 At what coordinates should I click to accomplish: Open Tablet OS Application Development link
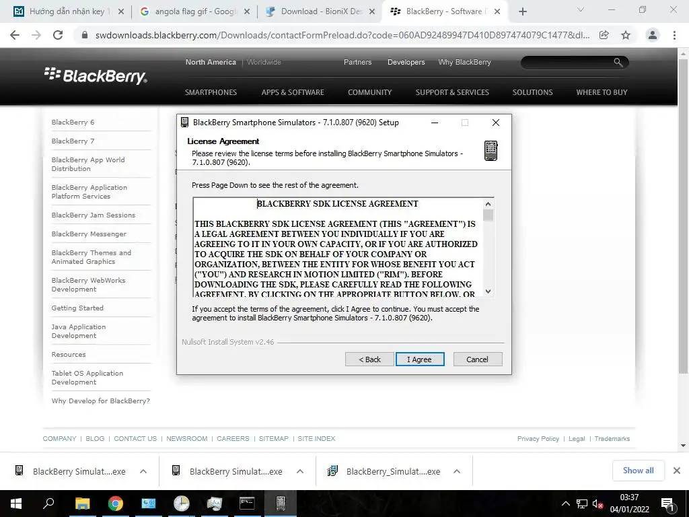click(87, 378)
